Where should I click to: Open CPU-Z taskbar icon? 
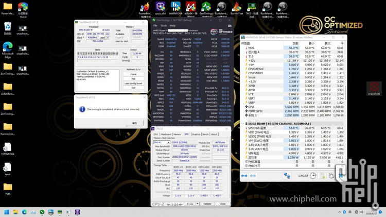pos(78,212)
